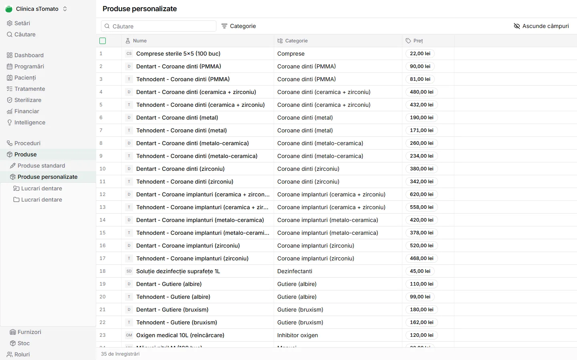Tick the select-all checkbox in table header
Viewport: 577px width, 360px height.
point(103,41)
